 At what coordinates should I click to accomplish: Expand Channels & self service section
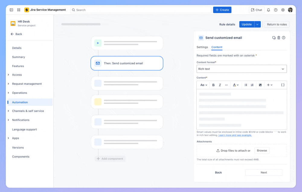pyautogui.click(x=8, y=111)
